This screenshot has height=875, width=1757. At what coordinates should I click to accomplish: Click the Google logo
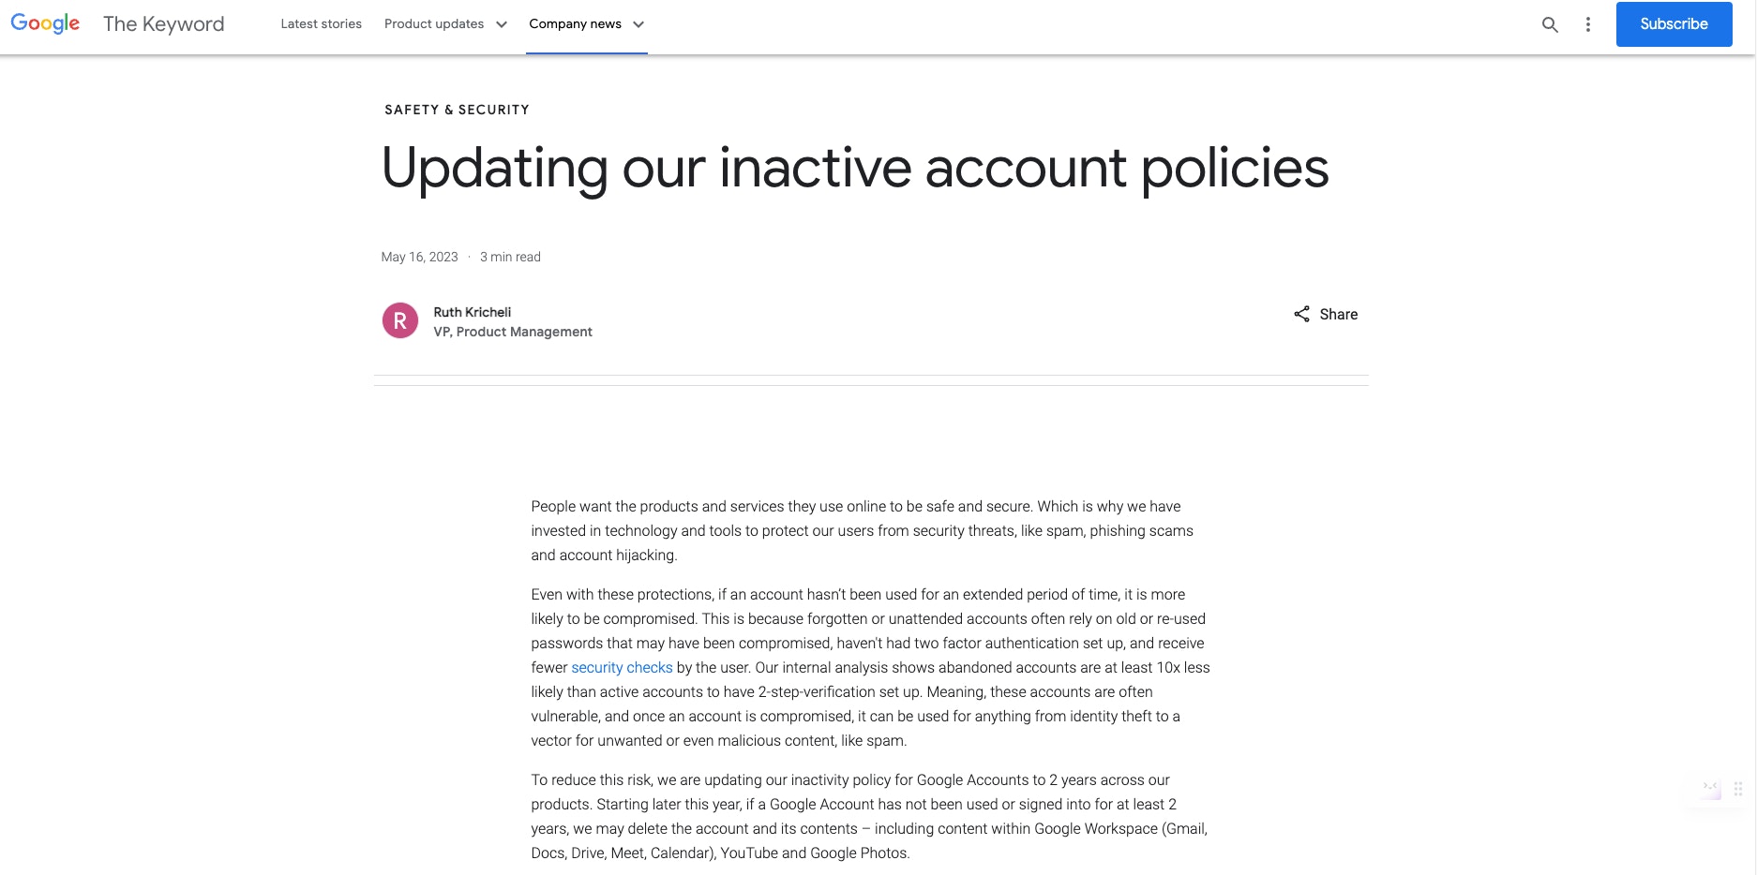45,23
